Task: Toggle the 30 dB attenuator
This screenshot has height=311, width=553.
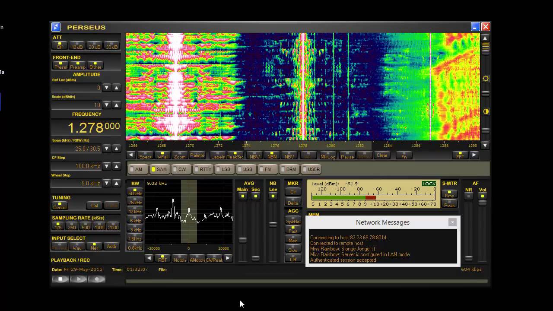Action: coord(112,45)
